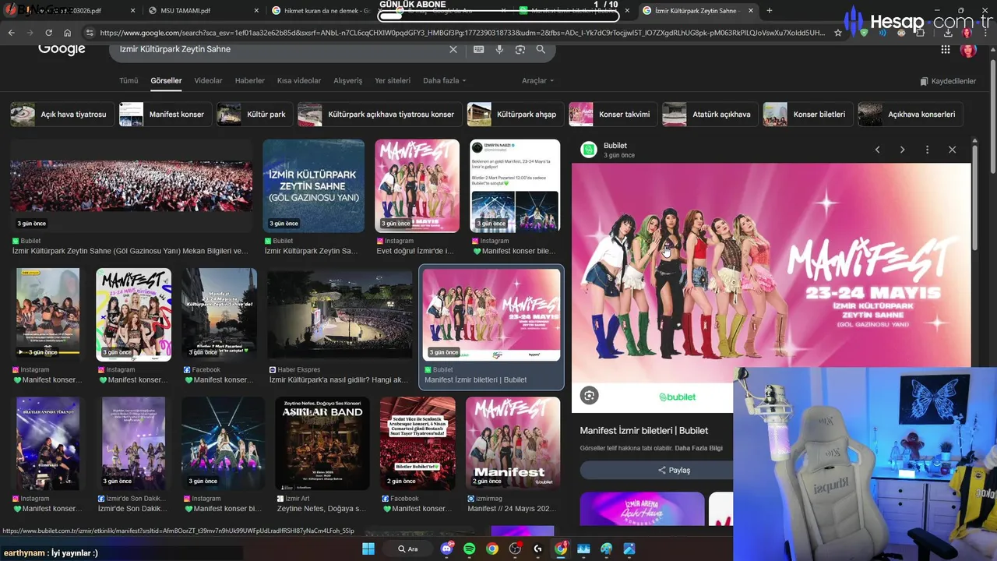997x561 pixels.
Task: Expand the Daha fazla dropdown
Action: coord(444,80)
